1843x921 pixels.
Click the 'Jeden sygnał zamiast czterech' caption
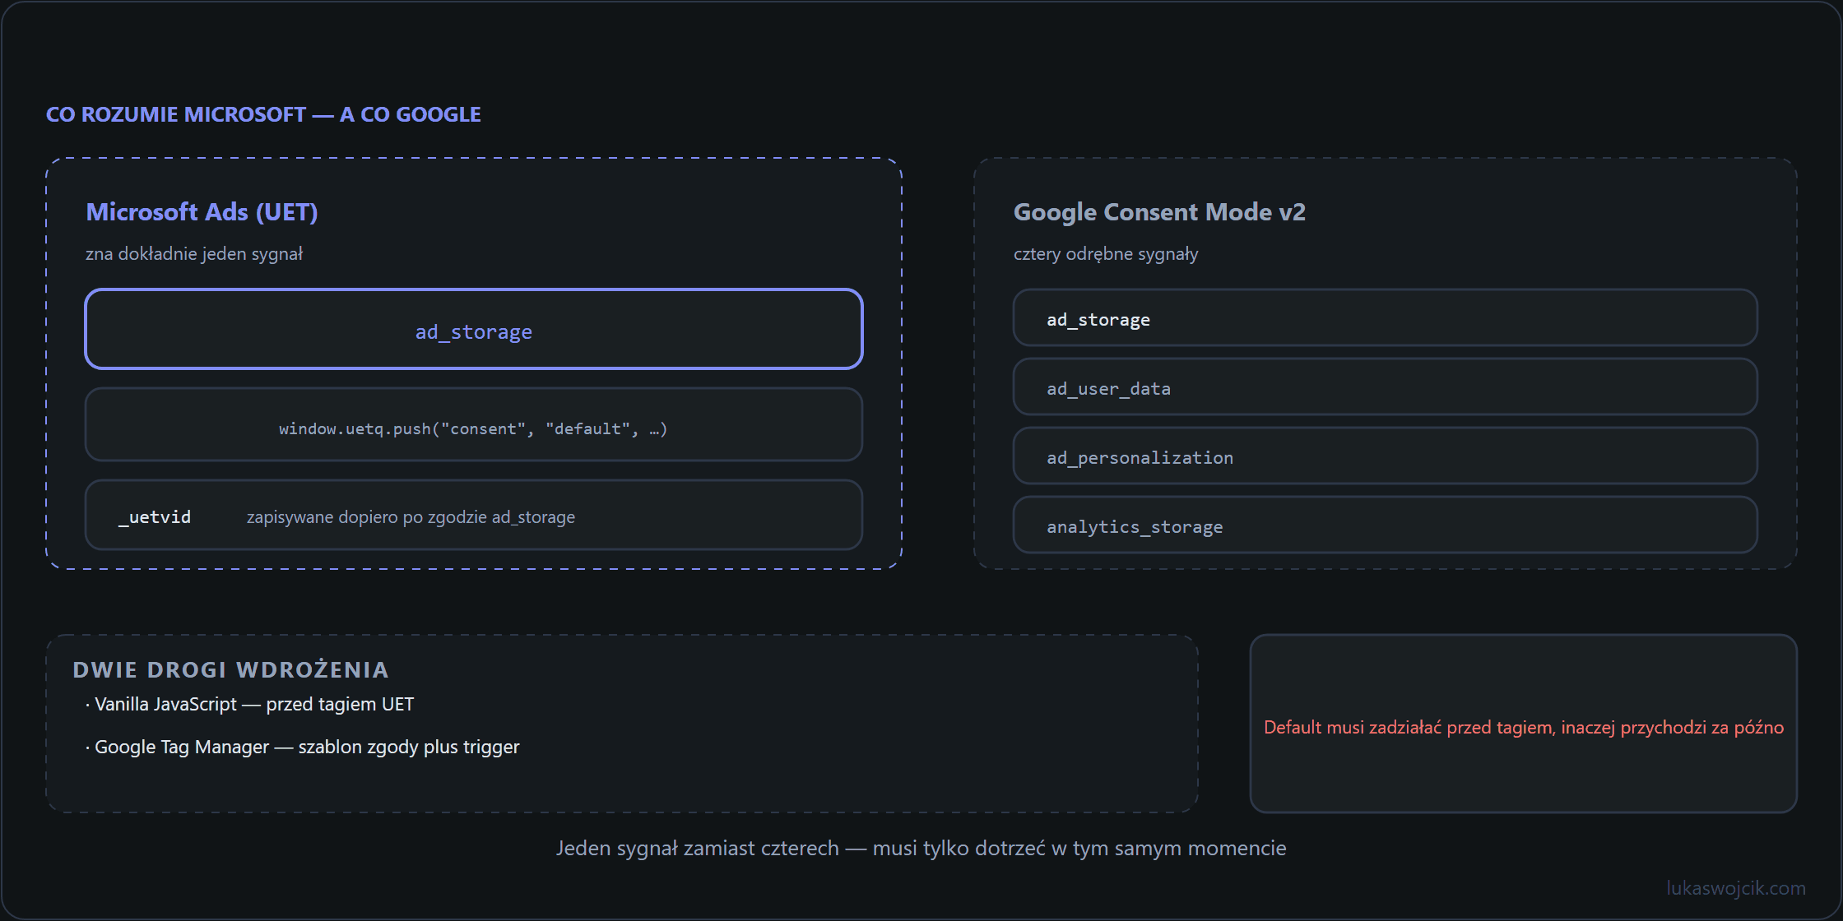(x=921, y=848)
